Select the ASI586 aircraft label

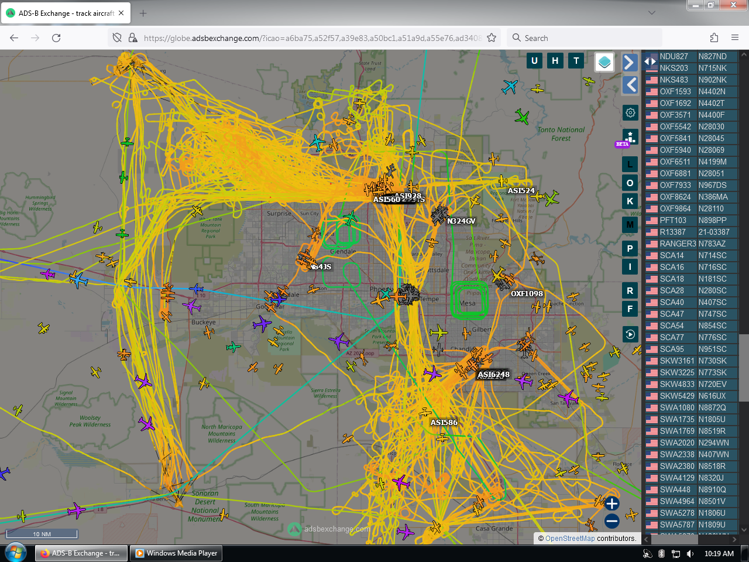tap(444, 423)
